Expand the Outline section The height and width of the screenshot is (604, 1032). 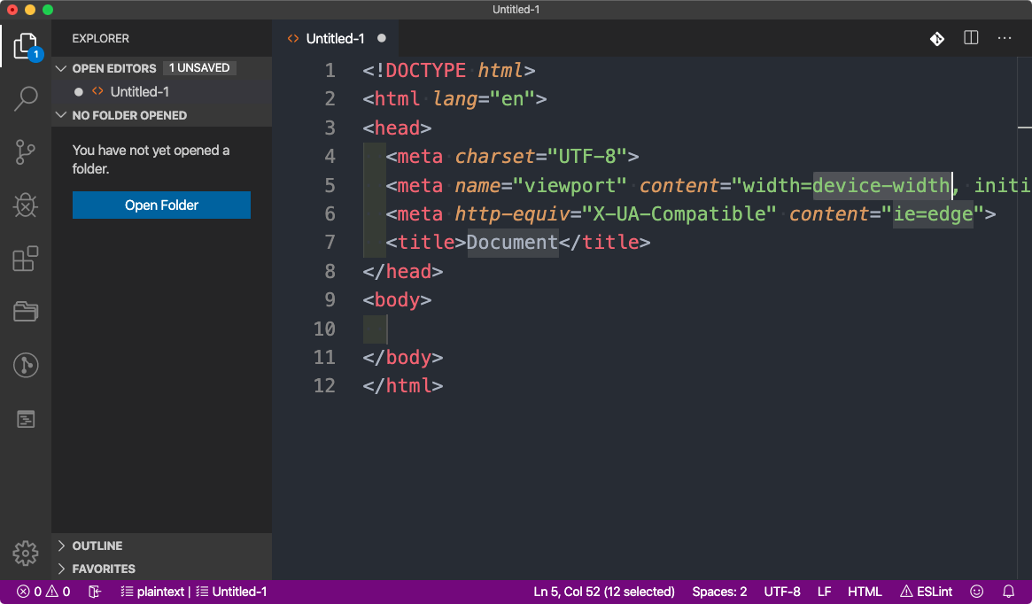point(97,546)
